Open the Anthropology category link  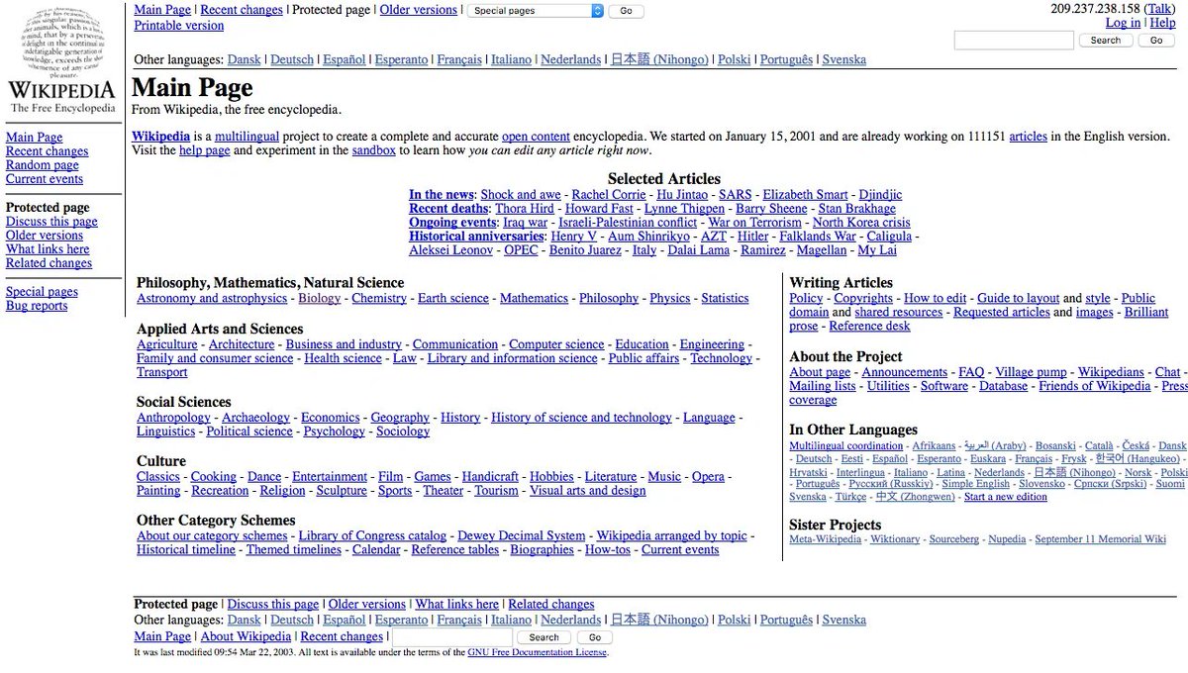coord(173,418)
